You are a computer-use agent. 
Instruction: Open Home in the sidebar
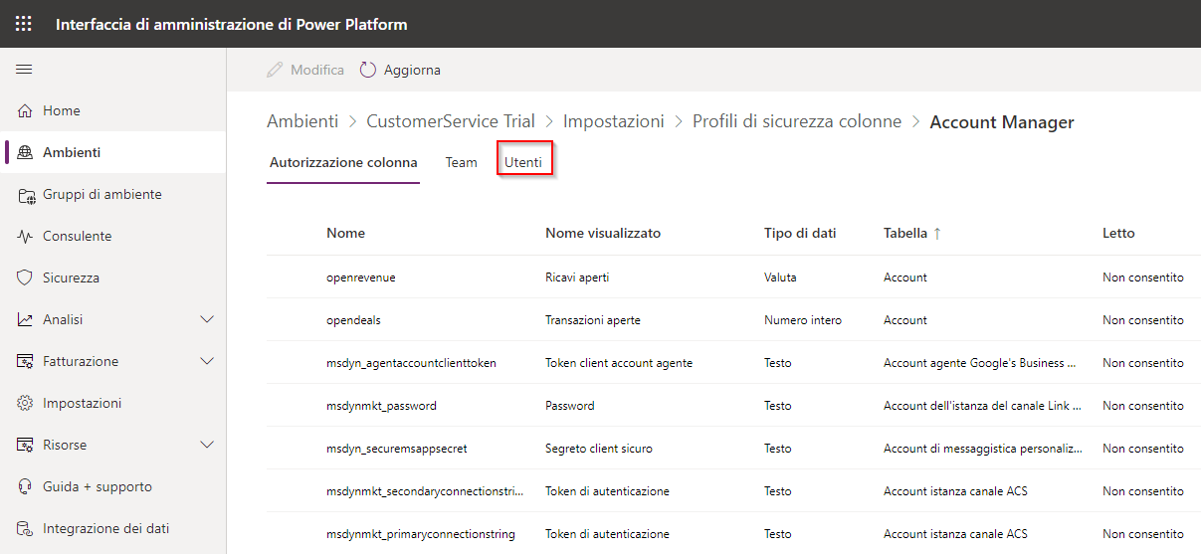pos(113,110)
